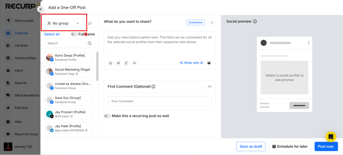This screenshot has height=155, width=343.
Task: Click the Inbox envelope icon
Action: pos(8,71)
